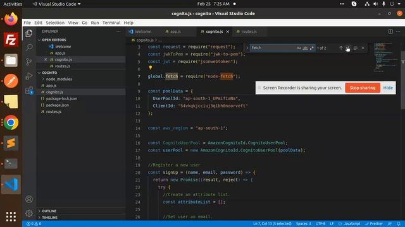The width and height of the screenshot is (405, 227).
Task: Click the lightbulb code action icon
Action: click(x=151, y=67)
